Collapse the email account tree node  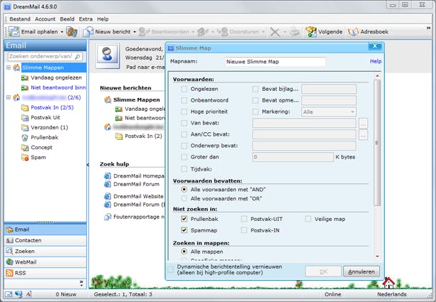coord(9,97)
